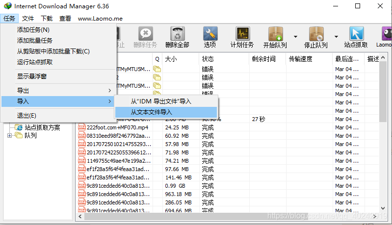392x225 pixels.
Task: Click the 描述 column header
Action: (372, 59)
